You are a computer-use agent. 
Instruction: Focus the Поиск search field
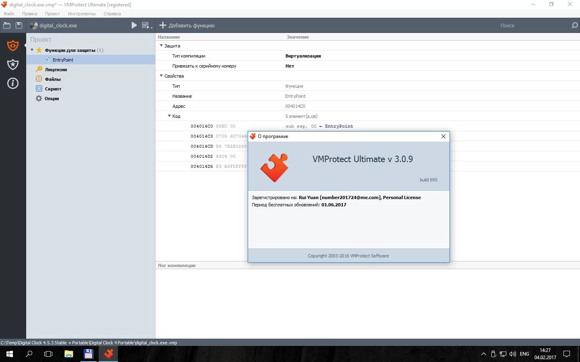[x=507, y=25]
